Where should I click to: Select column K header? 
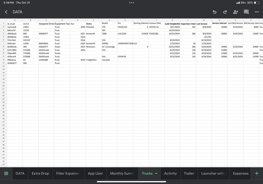172,20
